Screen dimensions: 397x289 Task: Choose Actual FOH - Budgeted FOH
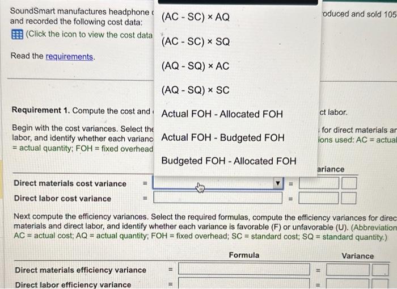click(x=223, y=137)
